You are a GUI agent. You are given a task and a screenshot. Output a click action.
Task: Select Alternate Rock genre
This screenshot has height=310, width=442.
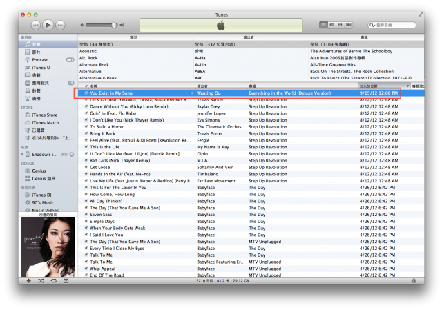(135, 65)
